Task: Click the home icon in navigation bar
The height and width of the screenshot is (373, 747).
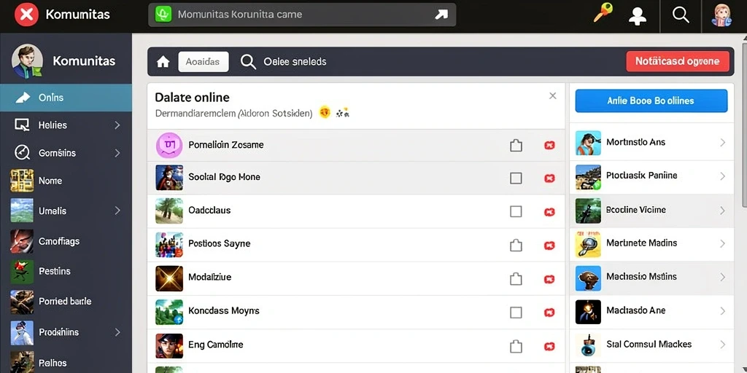Action: point(163,62)
